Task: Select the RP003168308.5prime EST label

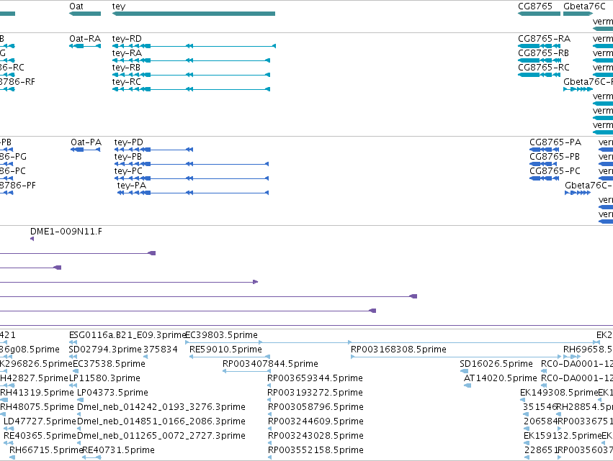Action: 398,350
